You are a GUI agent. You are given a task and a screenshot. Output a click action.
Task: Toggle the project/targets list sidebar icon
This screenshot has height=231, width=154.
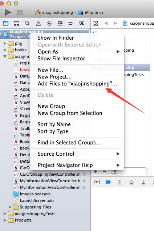click(95, 34)
